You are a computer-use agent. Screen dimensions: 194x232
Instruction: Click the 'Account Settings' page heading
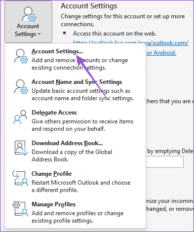click(89, 6)
